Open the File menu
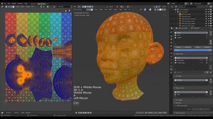Viewport: 213px width, 119px height. pyautogui.click(x=5, y=4)
